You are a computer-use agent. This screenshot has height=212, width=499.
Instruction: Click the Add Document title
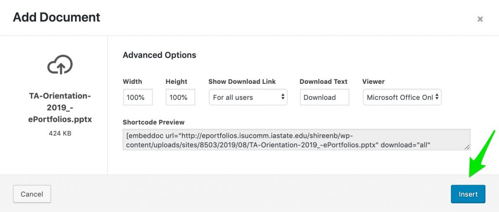[x=57, y=17]
